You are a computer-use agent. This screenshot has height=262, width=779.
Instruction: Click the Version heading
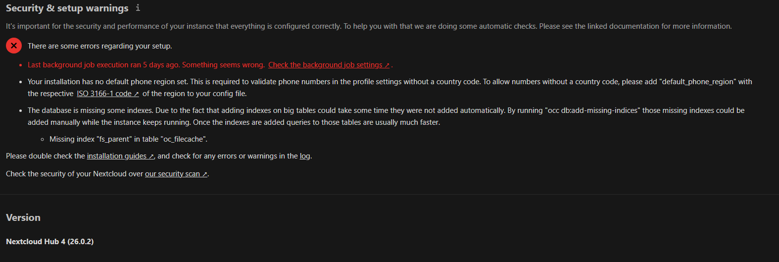23,217
